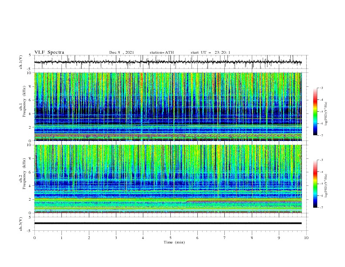Click the ch.1 frequency tick label "6"
Screen dimensions: 345x267
(30, 100)
